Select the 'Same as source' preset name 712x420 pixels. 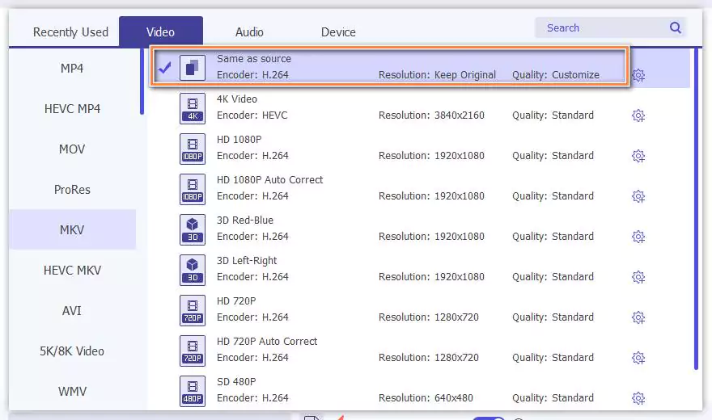[254, 58]
